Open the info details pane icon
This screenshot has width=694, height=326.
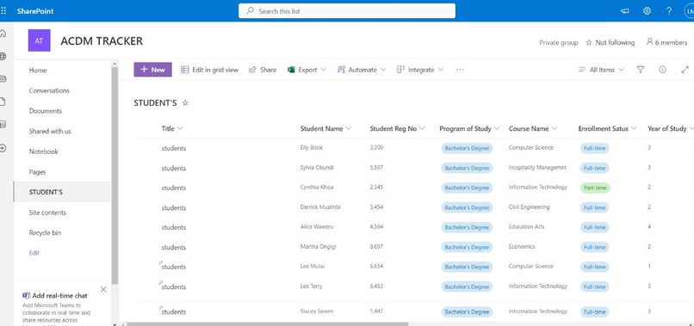tap(662, 70)
